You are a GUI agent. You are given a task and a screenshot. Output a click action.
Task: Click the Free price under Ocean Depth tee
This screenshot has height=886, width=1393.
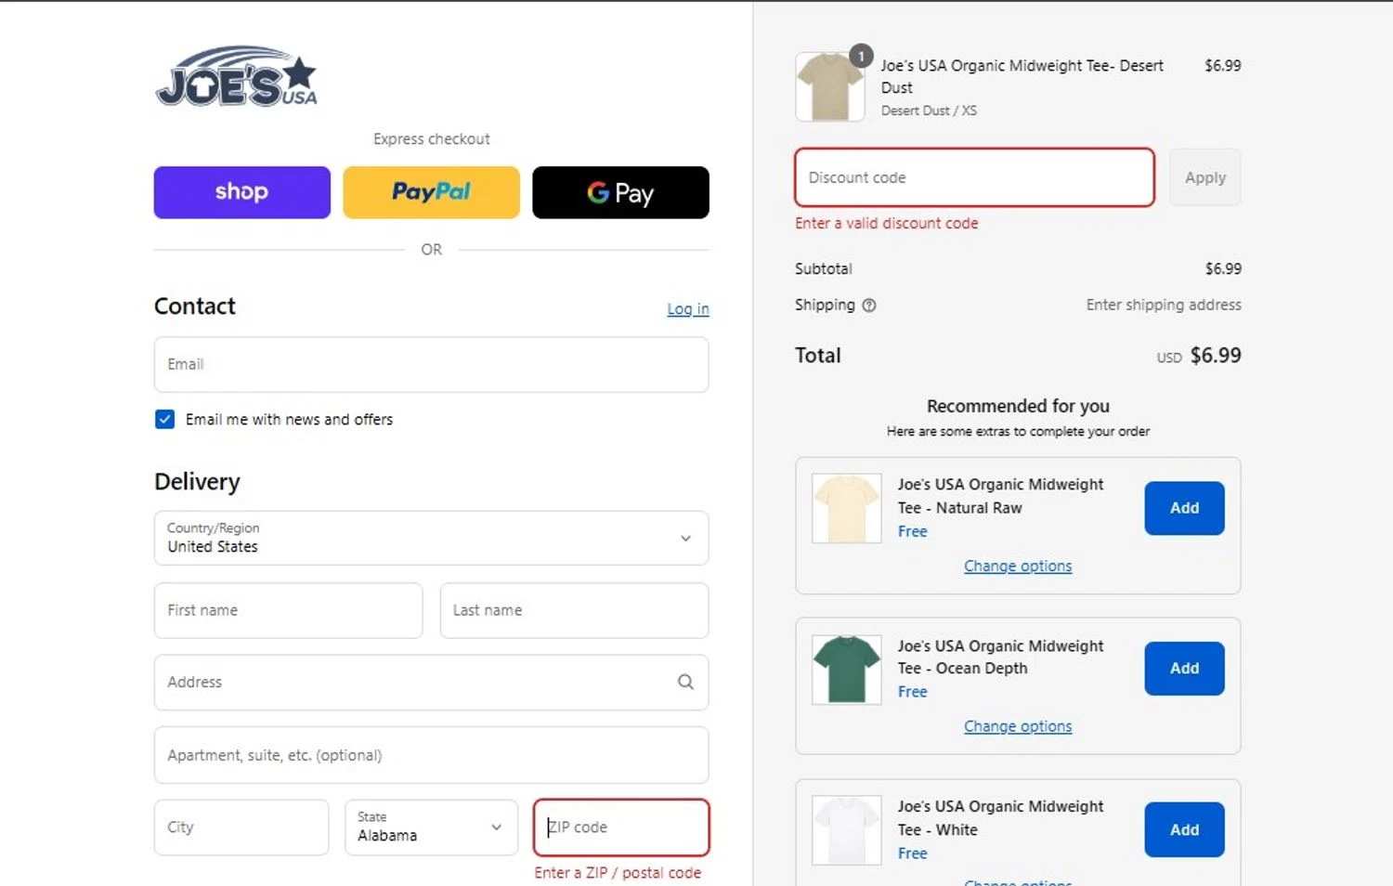912,692
